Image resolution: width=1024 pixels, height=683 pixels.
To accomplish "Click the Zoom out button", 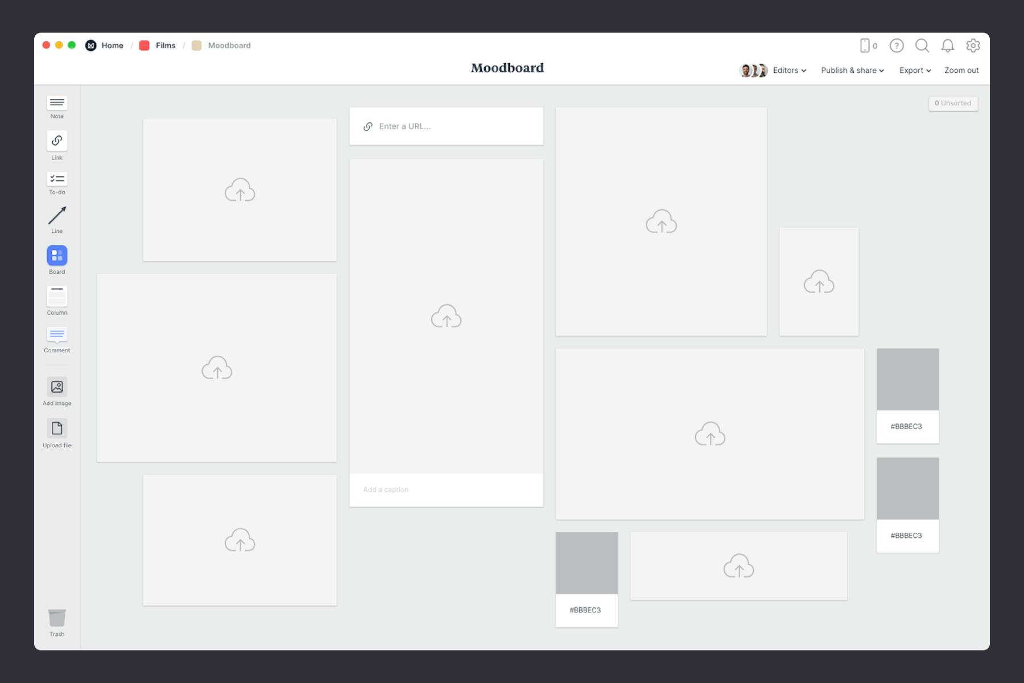I will point(961,70).
